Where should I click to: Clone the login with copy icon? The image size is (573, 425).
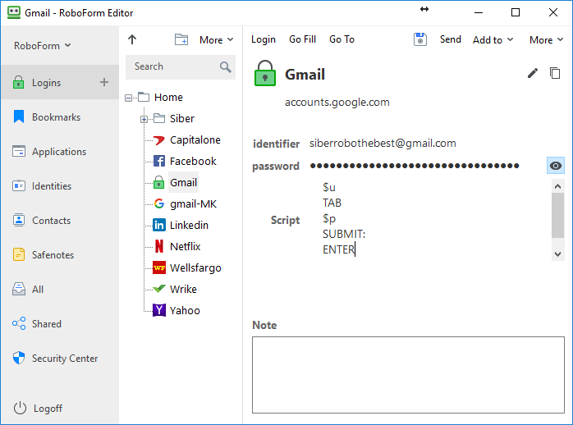555,73
